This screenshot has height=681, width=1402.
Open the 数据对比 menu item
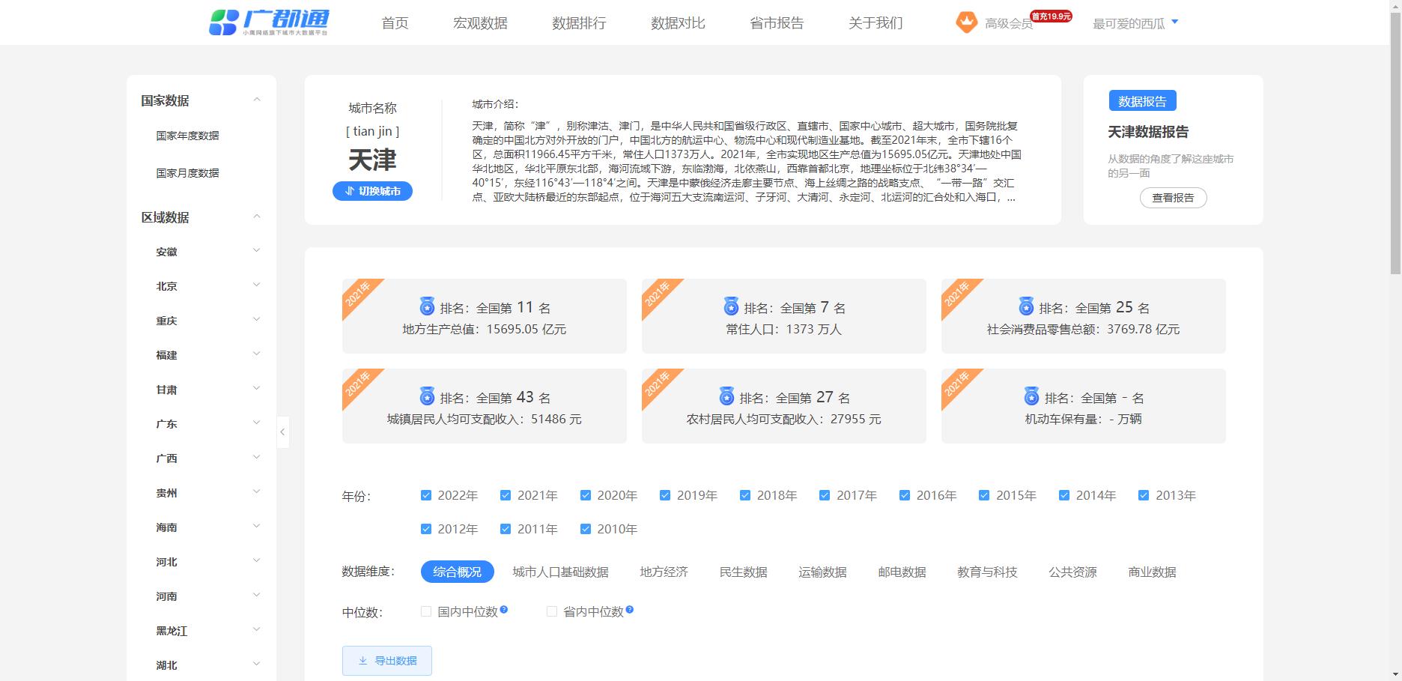(677, 22)
